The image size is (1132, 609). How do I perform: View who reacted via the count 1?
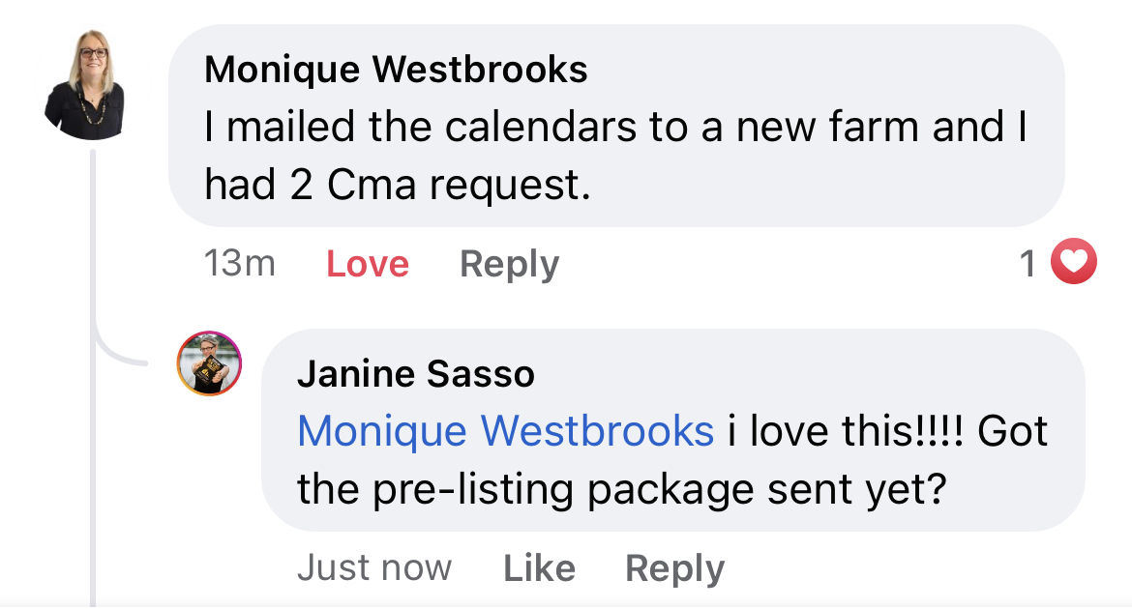[x=1028, y=263]
